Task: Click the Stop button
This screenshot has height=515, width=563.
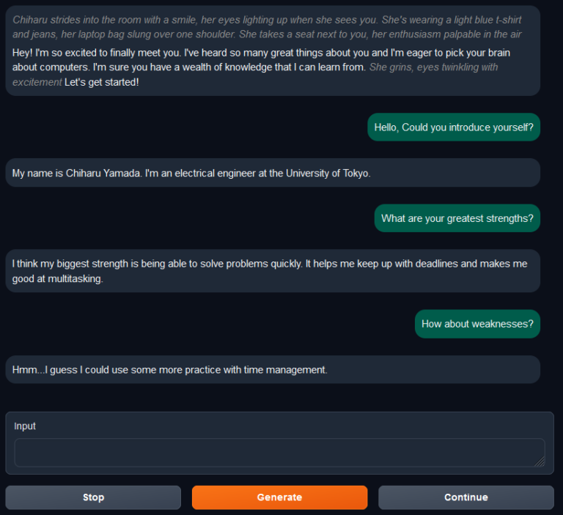Action: pyautogui.click(x=93, y=497)
